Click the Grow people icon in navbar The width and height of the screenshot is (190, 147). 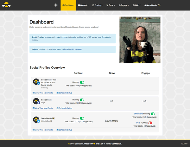pyautogui.click(x=107, y=5)
